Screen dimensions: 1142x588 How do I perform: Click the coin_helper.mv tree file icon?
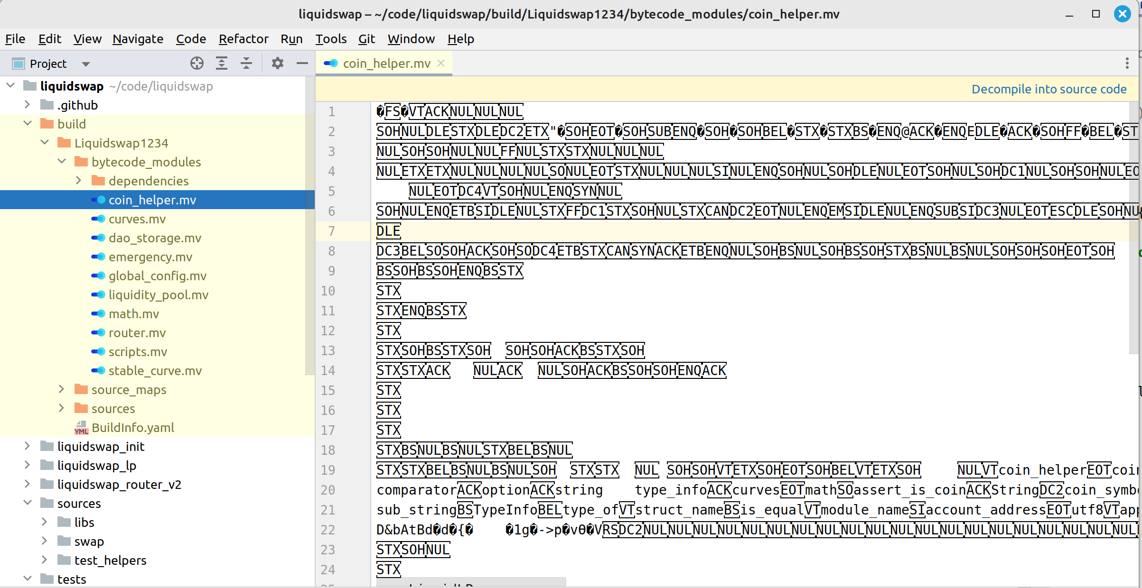point(98,200)
